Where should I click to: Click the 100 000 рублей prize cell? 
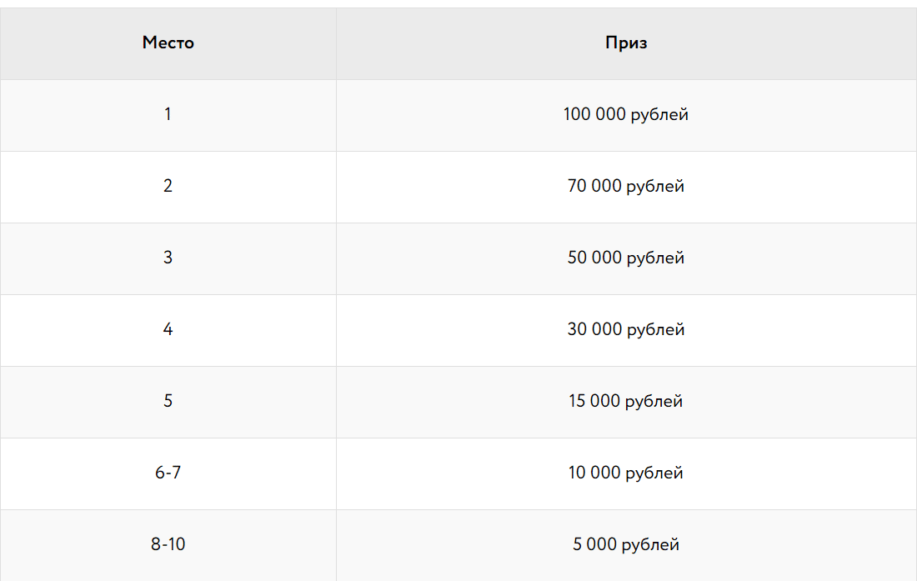pyautogui.click(x=626, y=115)
